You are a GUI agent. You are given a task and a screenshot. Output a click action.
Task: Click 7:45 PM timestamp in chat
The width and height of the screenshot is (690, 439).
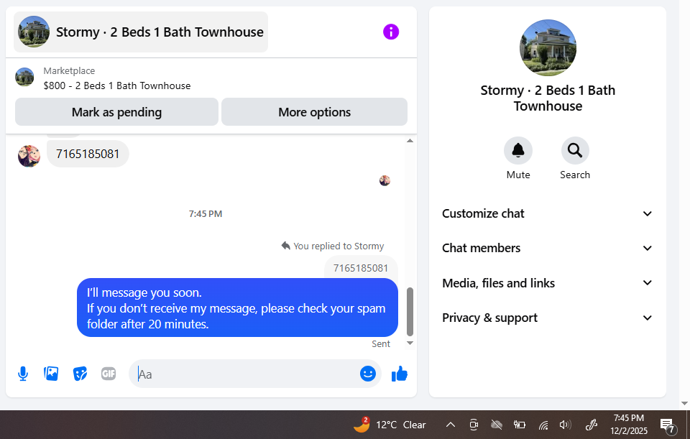pyautogui.click(x=206, y=214)
